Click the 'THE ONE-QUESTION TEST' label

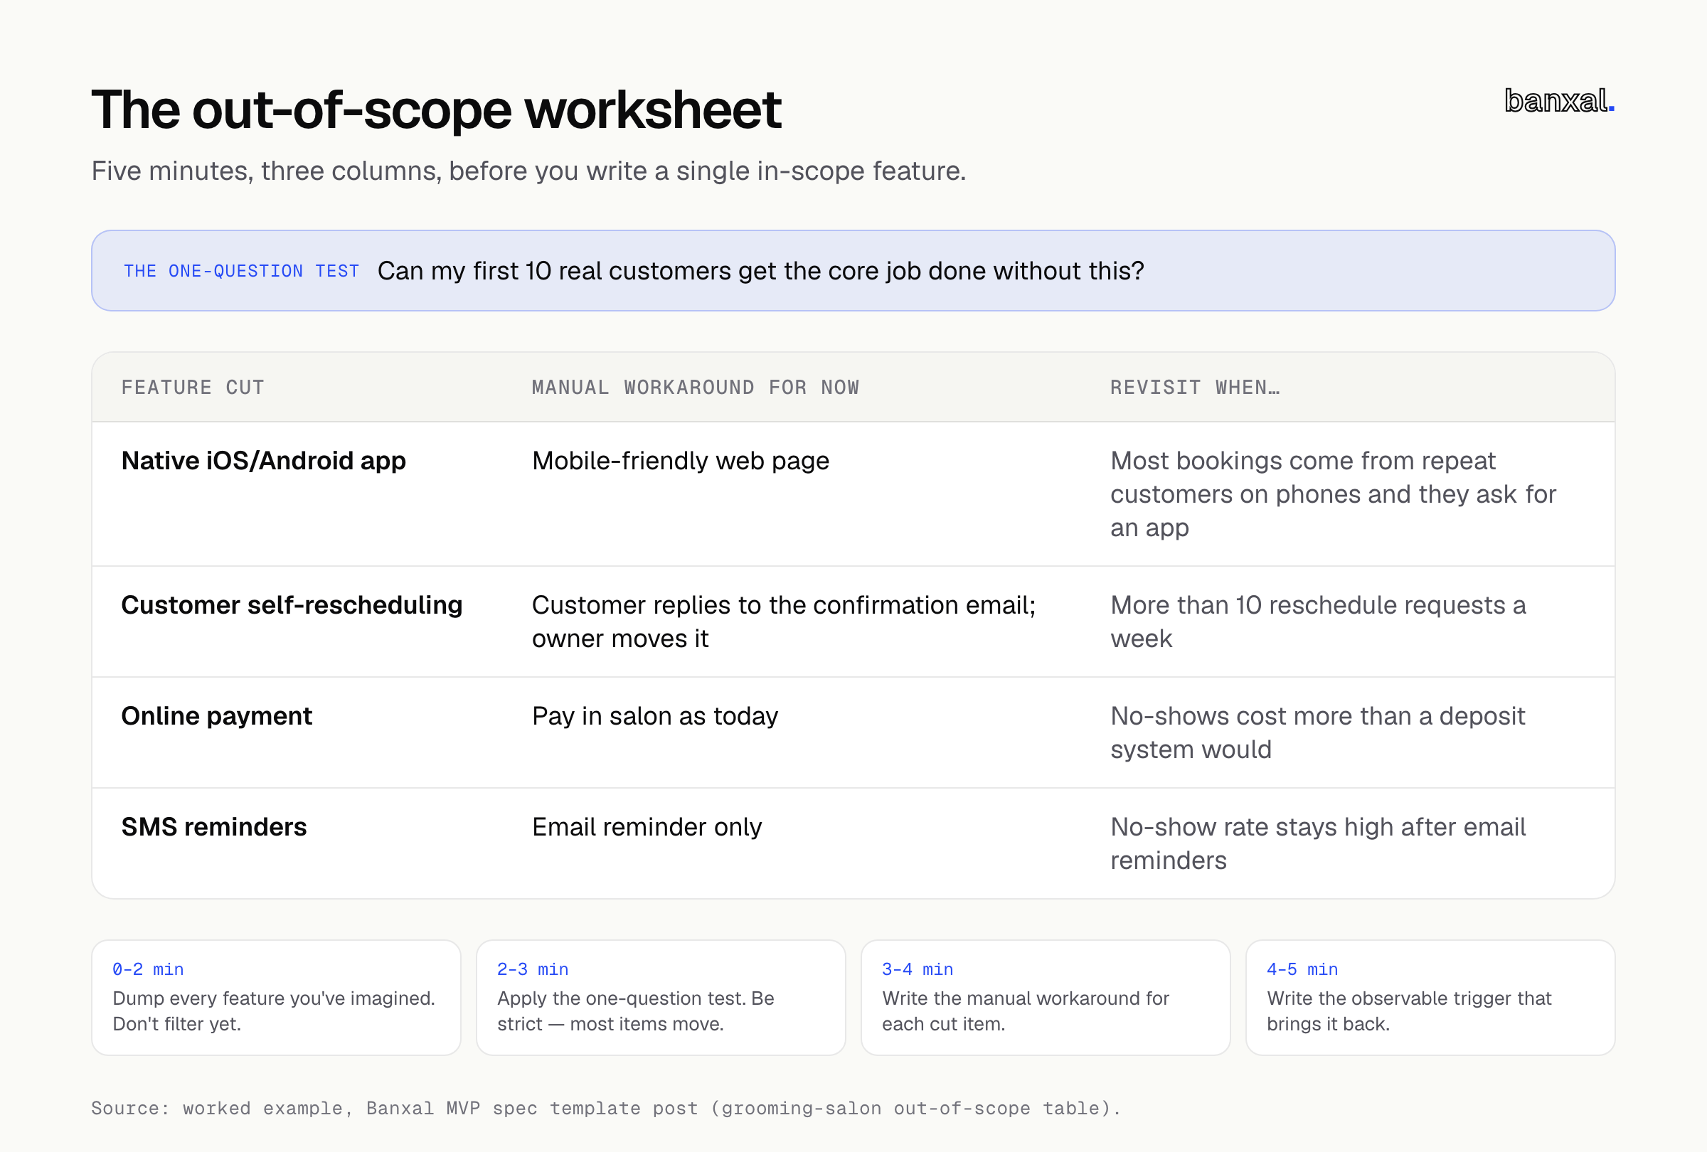click(x=242, y=271)
